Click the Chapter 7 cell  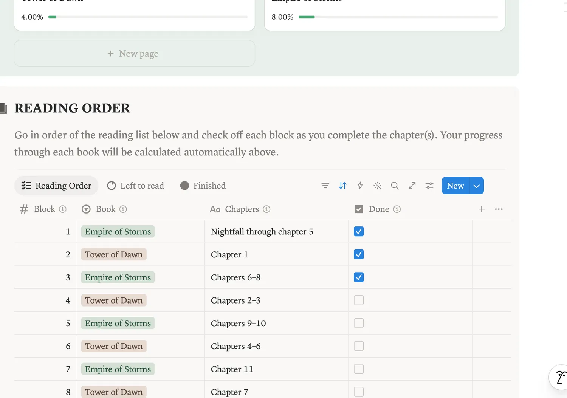pos(277,389)
